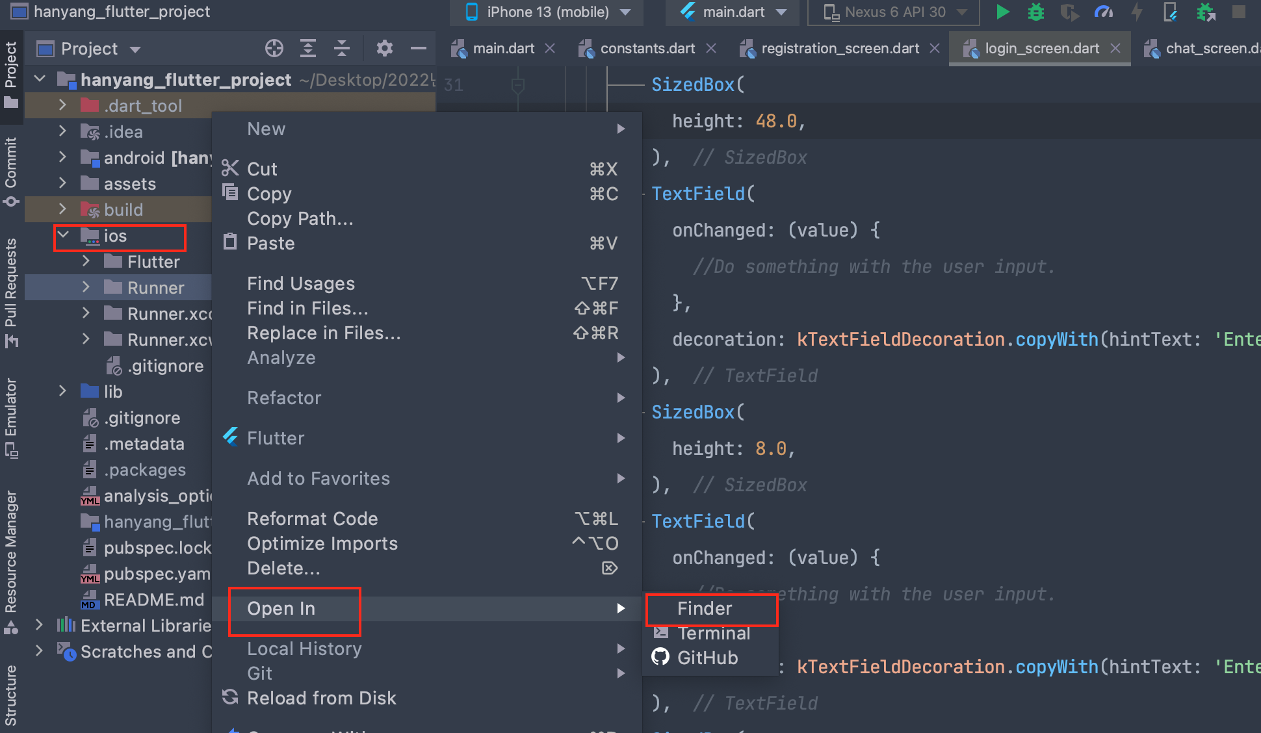The width and height of the screenshot is (1261, 733).
Task: Close the constants.dart tab
Action: [x=711, y=48]
